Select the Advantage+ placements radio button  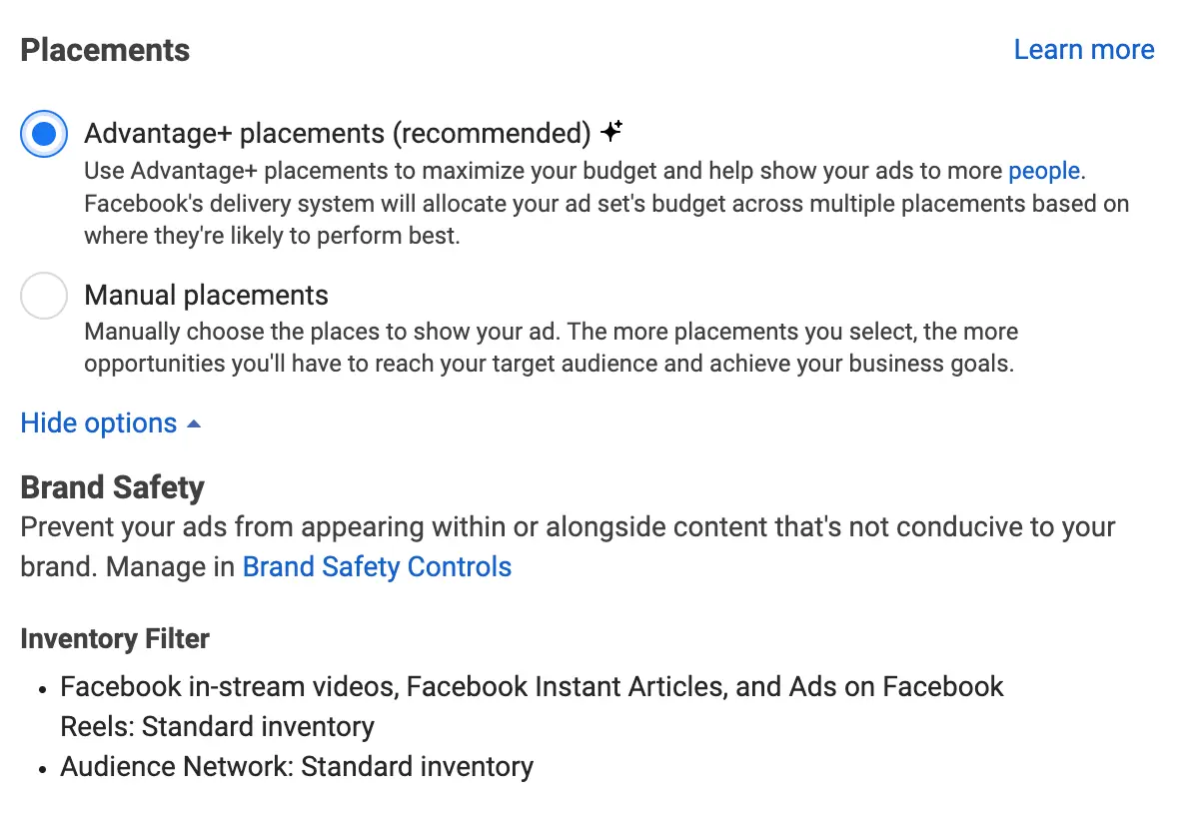[x=44, y=134]
